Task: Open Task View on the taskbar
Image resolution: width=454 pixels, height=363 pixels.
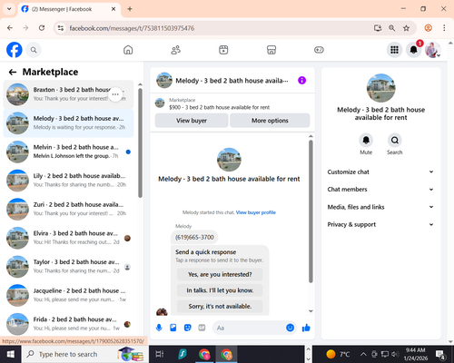Action: [x=160, y=354]
